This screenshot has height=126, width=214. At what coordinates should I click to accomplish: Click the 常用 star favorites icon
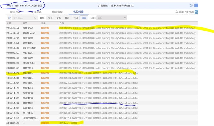tap(187, 12)
